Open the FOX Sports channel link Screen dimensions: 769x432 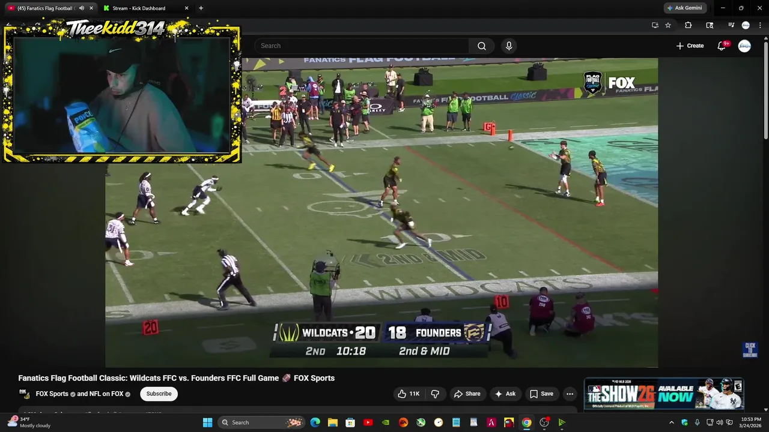[52, 394]
